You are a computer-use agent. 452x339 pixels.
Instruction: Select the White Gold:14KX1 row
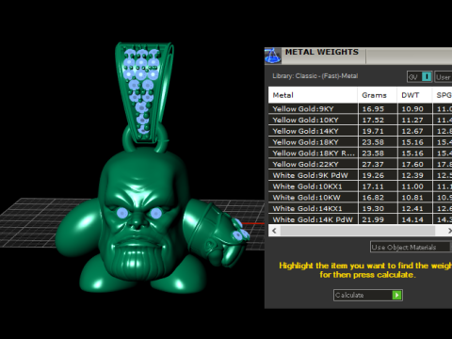[361, 208]
